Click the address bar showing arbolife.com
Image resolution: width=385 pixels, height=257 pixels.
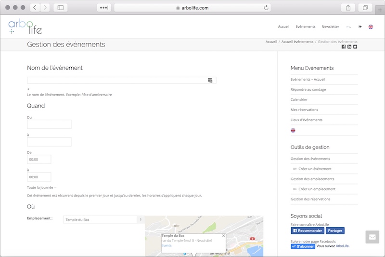click(x=192, y=8)
